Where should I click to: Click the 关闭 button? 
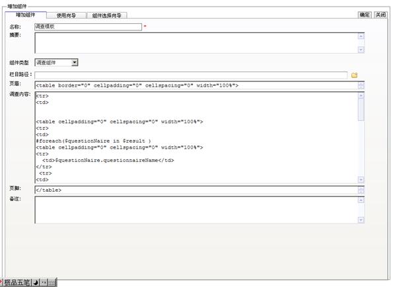coord(381,15)
